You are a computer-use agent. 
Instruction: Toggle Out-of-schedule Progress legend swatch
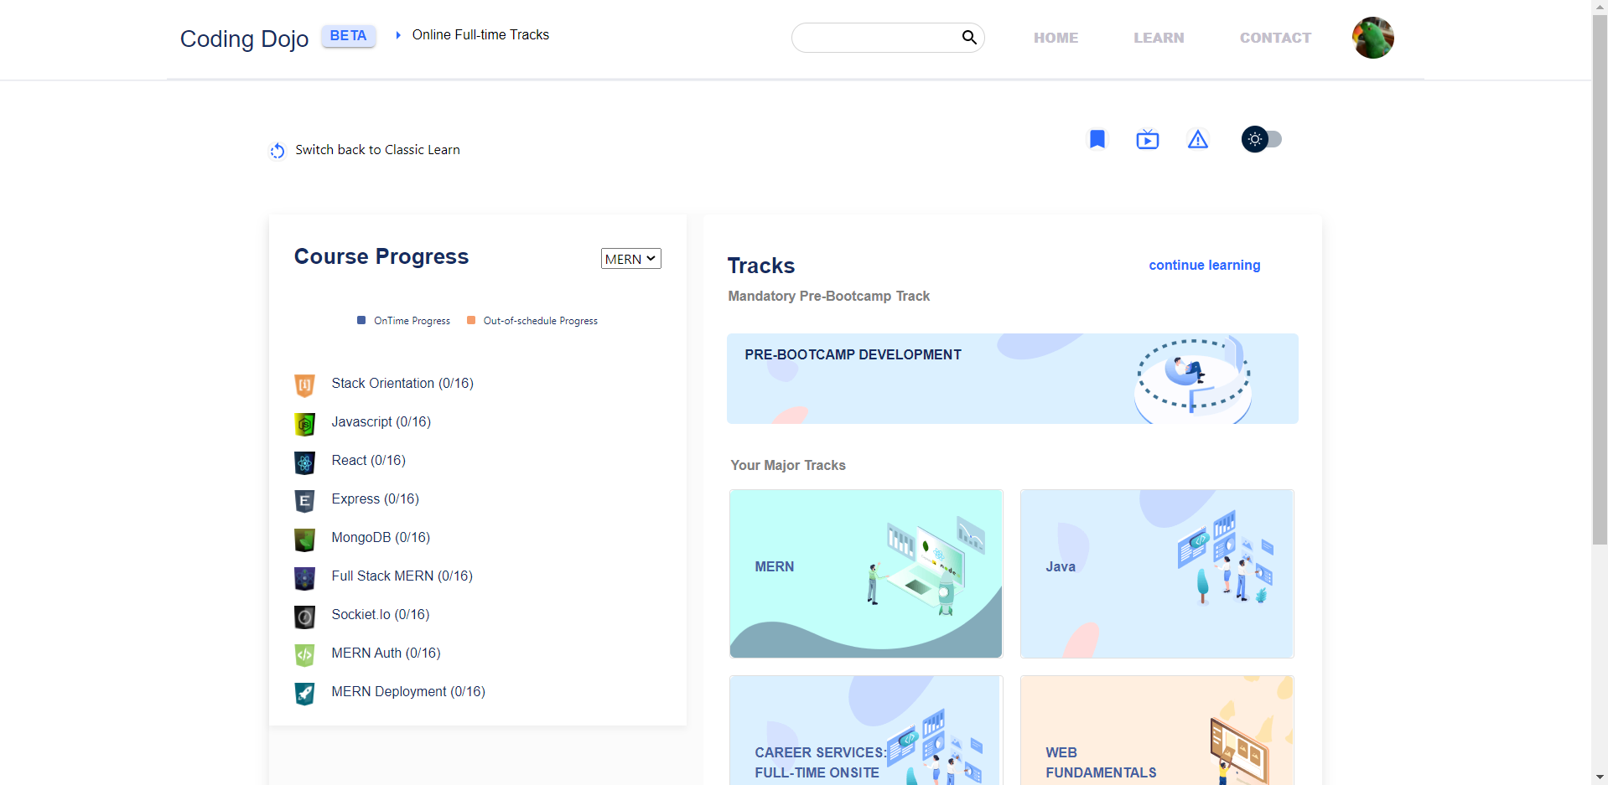click(471, 320)
